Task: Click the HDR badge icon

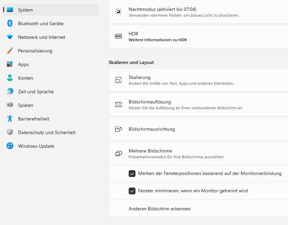Action: [118, 36]
